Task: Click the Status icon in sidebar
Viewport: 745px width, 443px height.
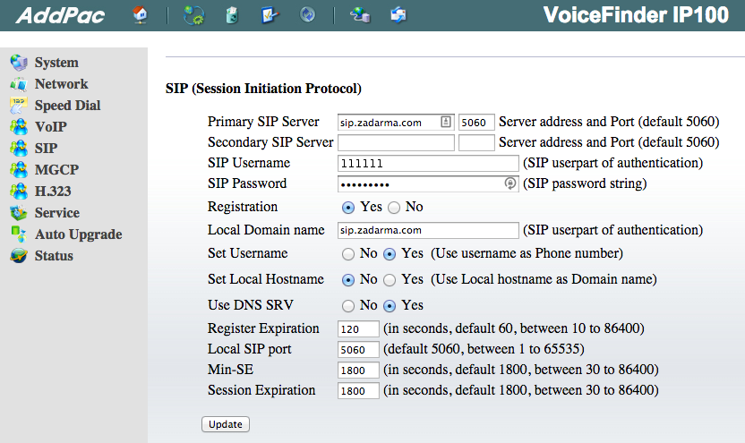Action: [18, 256]
